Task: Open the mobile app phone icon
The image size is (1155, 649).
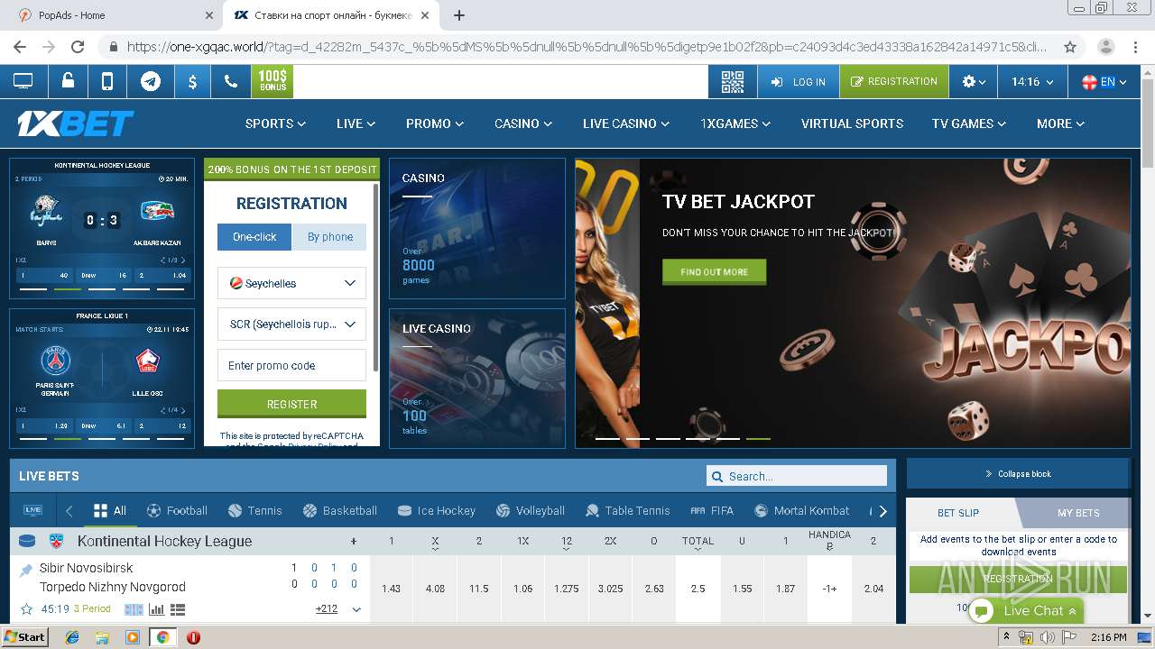Action: (x=107, y=81)
